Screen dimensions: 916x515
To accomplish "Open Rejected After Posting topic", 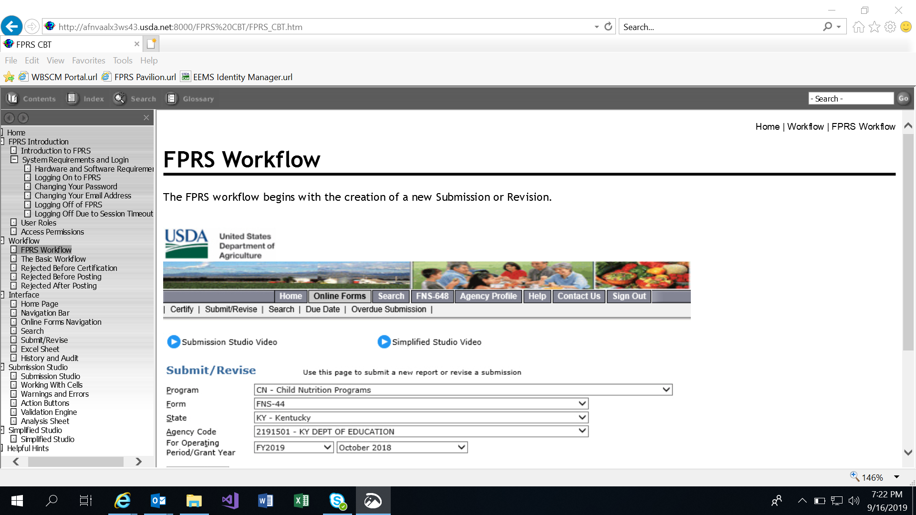I will 59,286.
